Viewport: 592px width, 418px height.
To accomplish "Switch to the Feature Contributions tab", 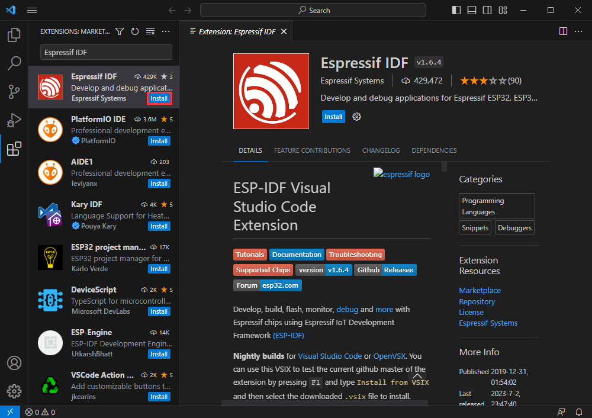I will click(312, 150).
